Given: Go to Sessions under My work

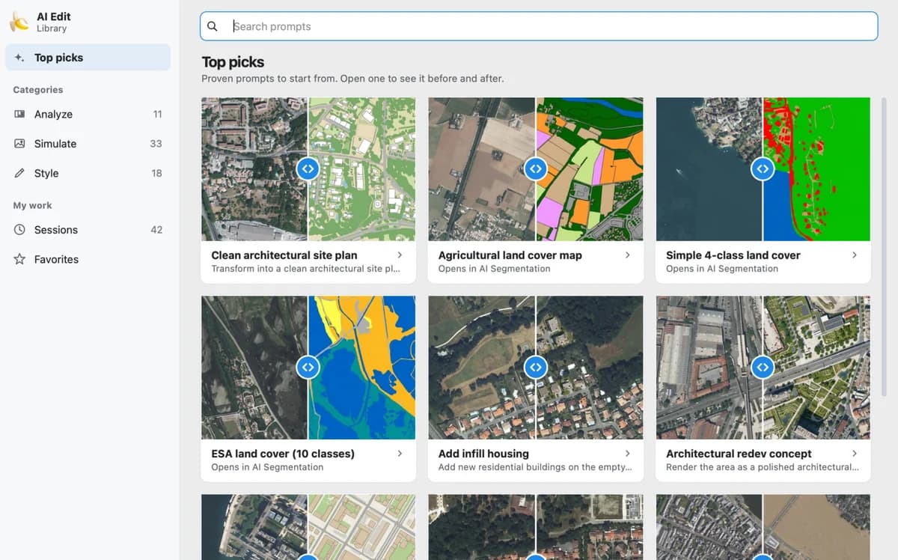Looking at the screenshot, I should point(88,230).
